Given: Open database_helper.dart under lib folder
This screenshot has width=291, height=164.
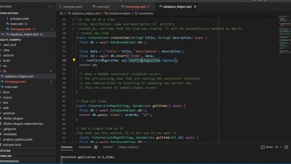Looking at the screenshot, I should click(19, 77).
